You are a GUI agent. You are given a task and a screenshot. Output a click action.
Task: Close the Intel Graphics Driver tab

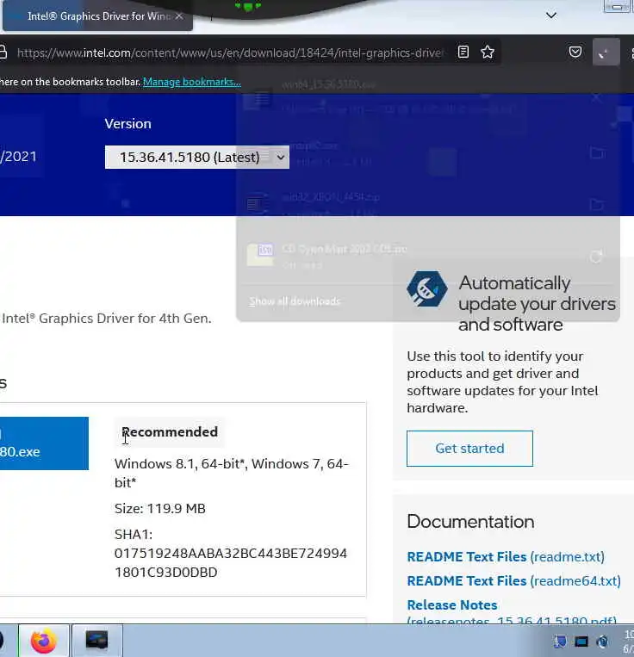(179, 15)
